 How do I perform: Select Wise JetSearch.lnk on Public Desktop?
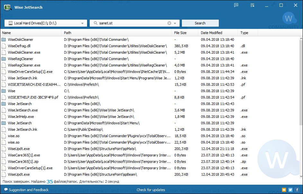150,129
